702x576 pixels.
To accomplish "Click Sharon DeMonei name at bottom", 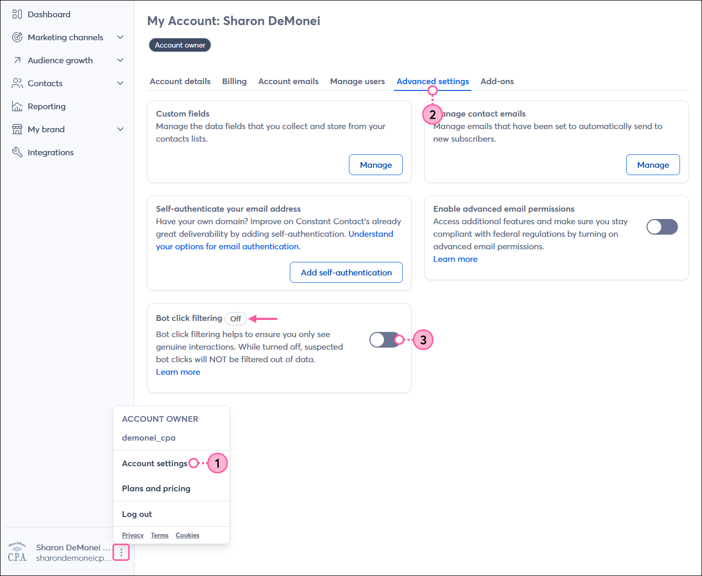I will [x=73, y=547].
